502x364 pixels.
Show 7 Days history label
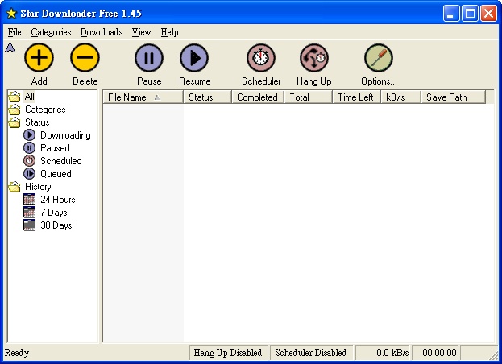[54, 213]
